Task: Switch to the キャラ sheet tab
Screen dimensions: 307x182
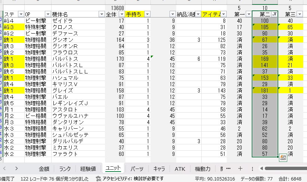Action: coord(159,169)
